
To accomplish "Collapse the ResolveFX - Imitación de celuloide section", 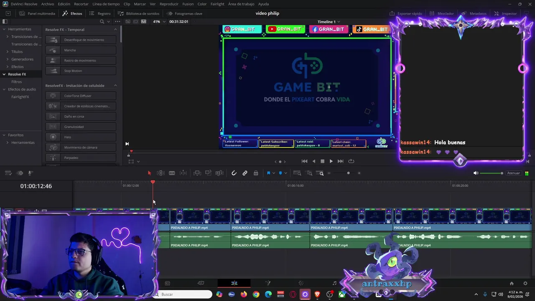I will pos(115,85).
